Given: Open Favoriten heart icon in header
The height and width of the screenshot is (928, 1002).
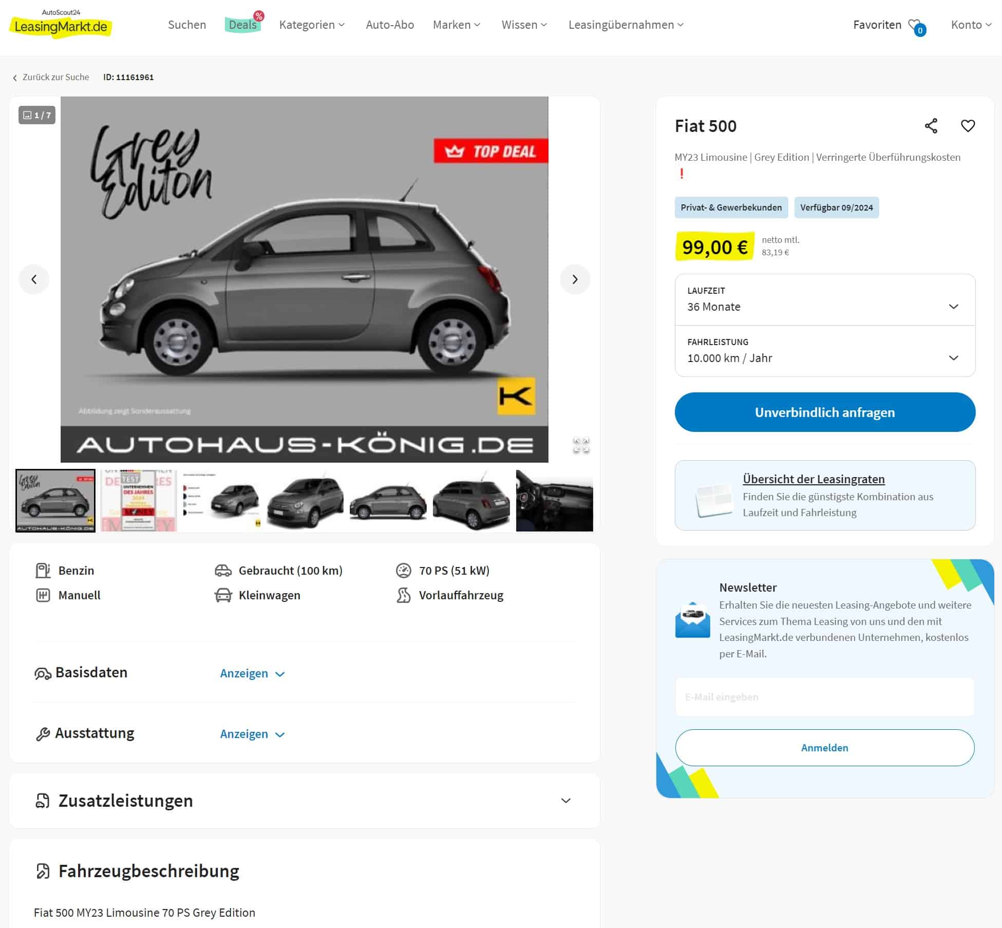Looking at the screenshot, I should [x=916, y=27].
